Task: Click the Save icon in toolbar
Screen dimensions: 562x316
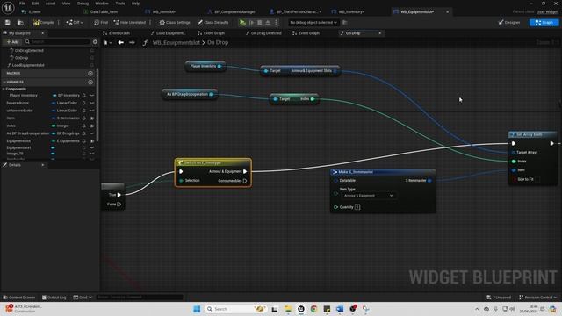Action: [x=8, y=23]
